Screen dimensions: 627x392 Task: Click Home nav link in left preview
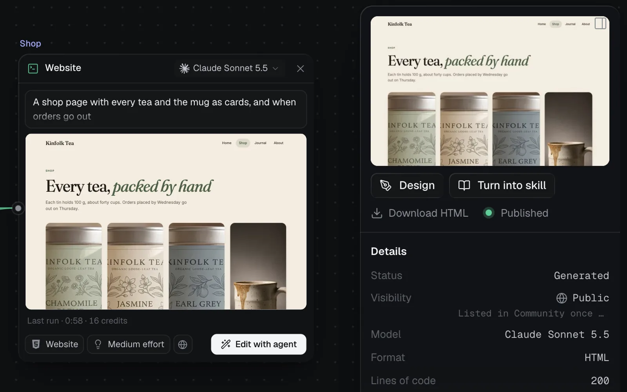pyautogui.click(x=227, y=143)
